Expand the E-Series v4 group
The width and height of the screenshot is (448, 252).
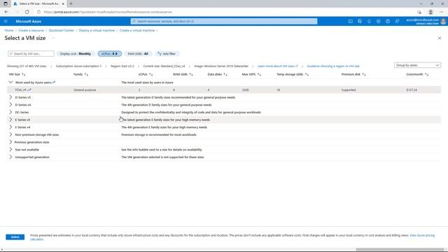point(10,127)
